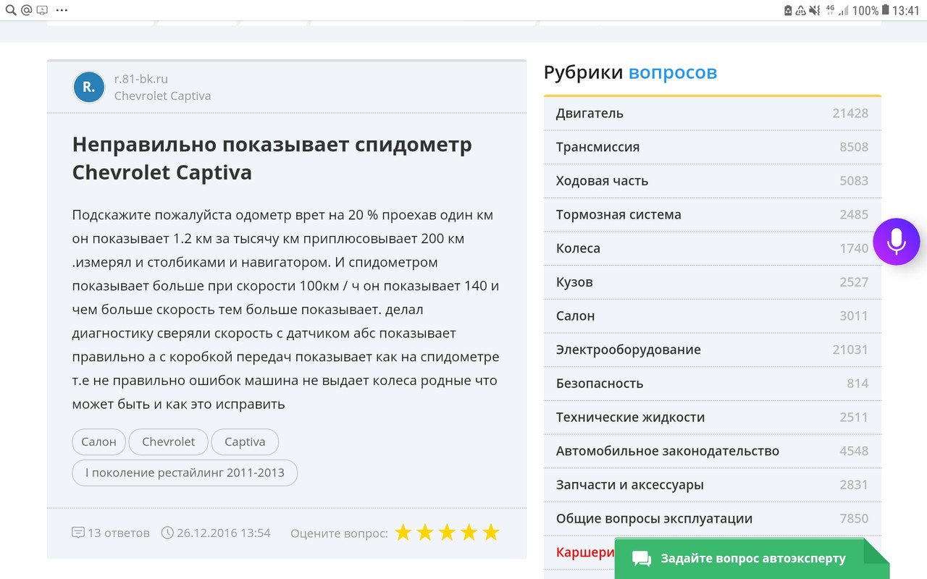The height and width of the screenshot is (579, 927).
Task: Open the Электрооборудование category
Action: [713, 350]
